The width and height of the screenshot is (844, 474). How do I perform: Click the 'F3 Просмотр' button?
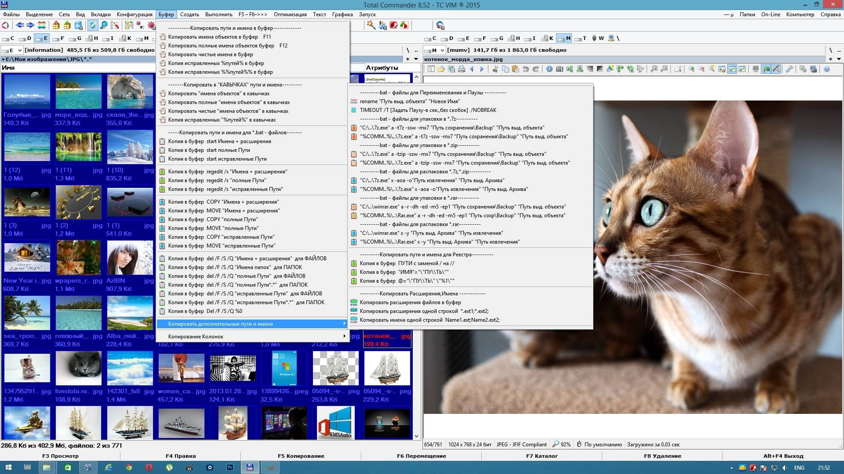tap(60, 456)
